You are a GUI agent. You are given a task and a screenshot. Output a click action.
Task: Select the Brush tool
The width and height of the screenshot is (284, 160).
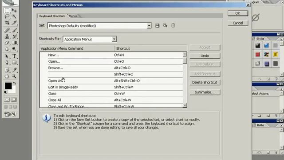tap(14, 30)
